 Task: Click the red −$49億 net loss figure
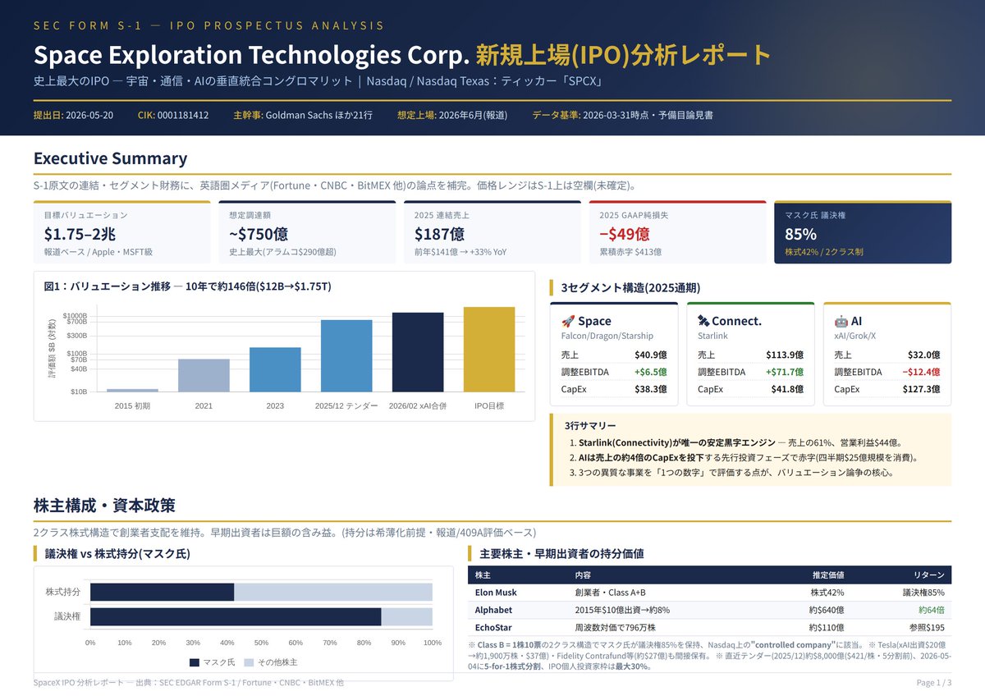click(624, 234)
